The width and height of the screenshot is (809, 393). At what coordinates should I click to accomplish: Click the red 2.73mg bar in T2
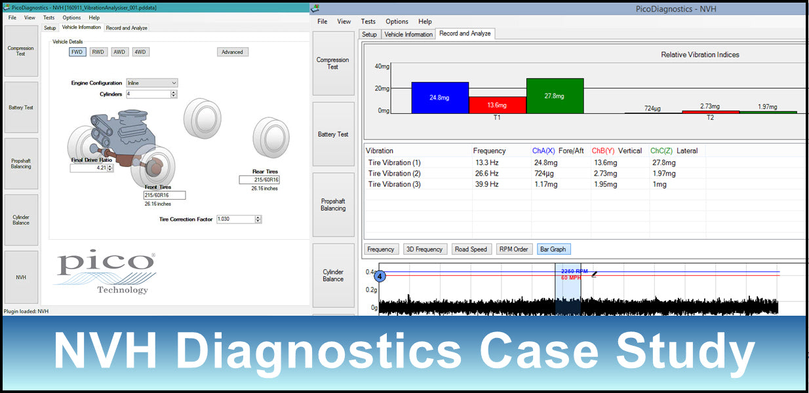tap(711, 112)
